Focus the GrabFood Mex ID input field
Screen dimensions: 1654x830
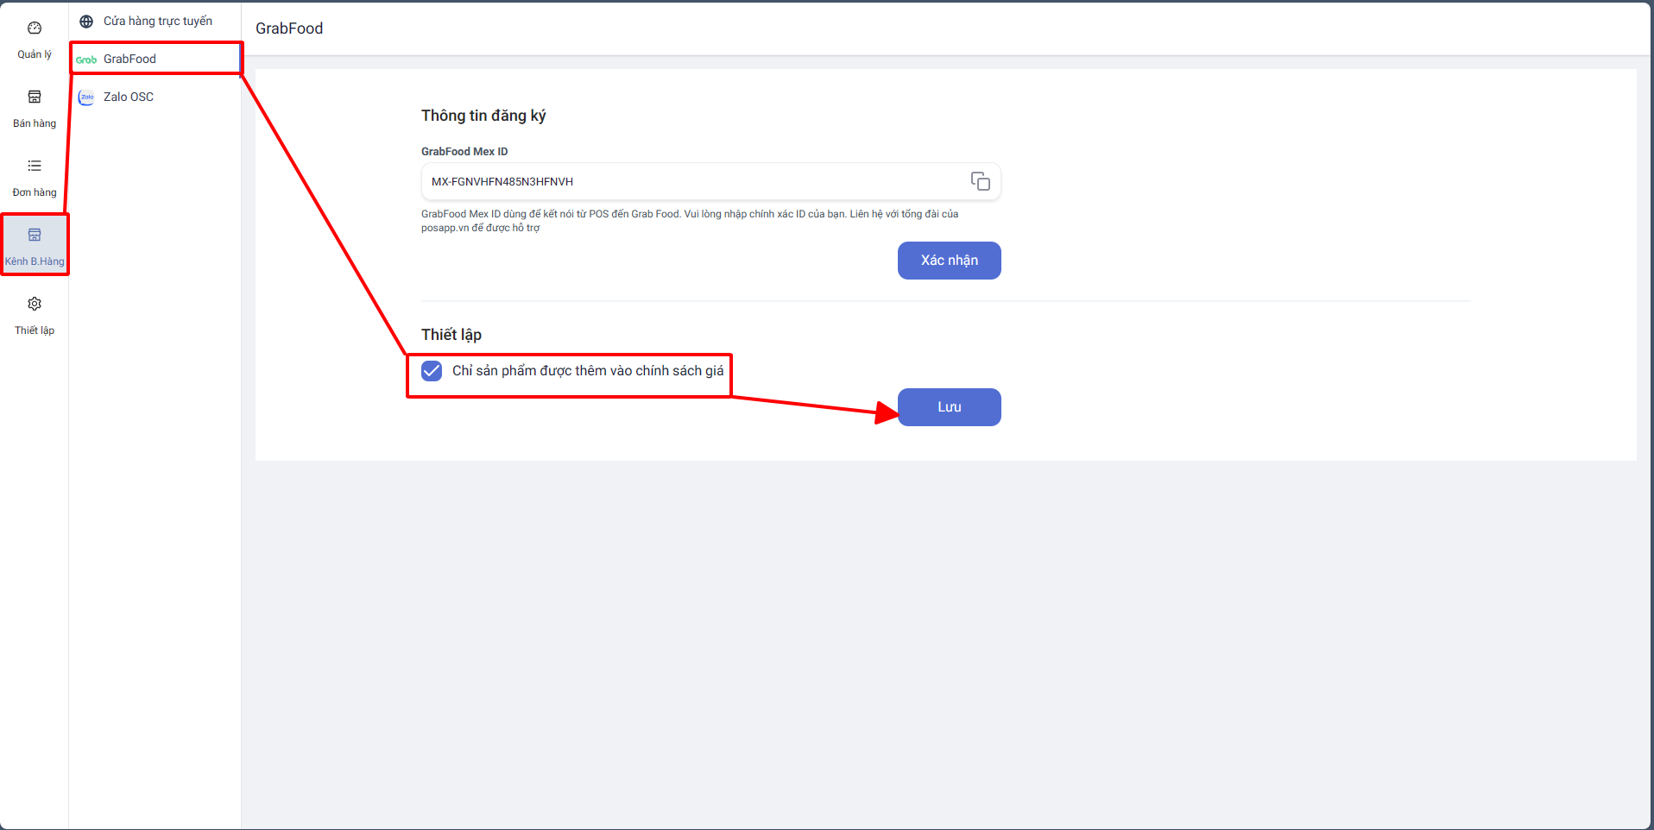[x=691, y=182]
